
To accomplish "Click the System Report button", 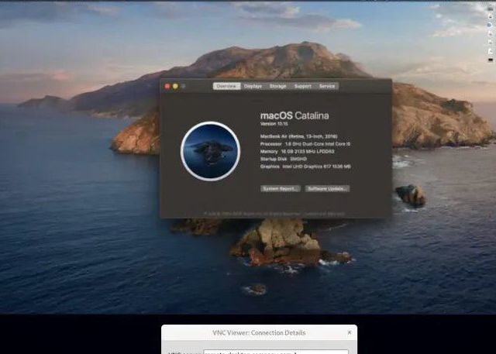I will tap(280, 188).
